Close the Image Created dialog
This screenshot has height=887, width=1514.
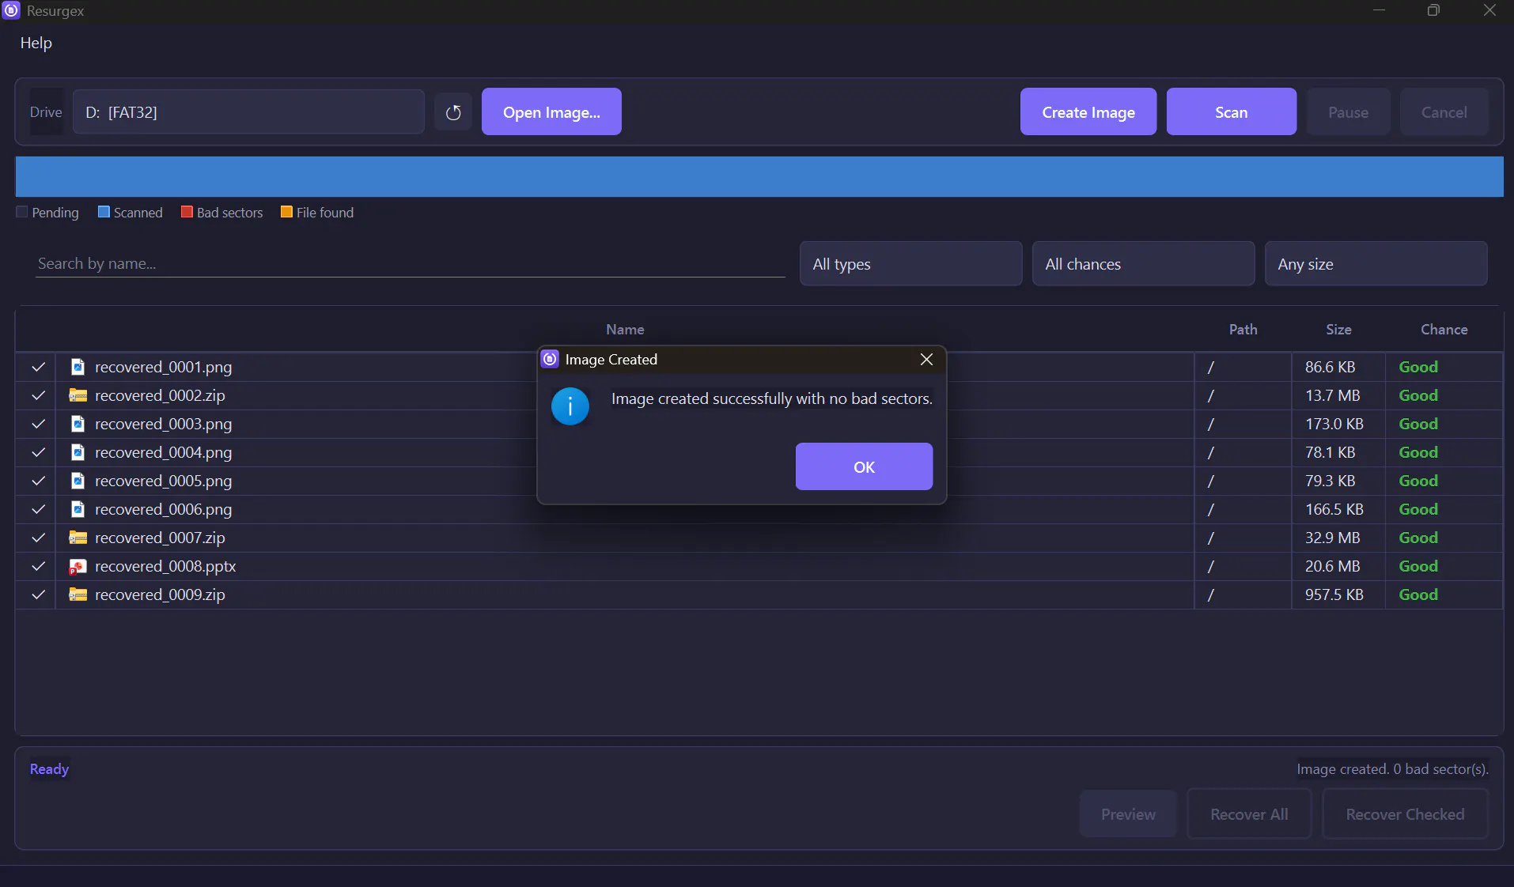click(926, 359)
